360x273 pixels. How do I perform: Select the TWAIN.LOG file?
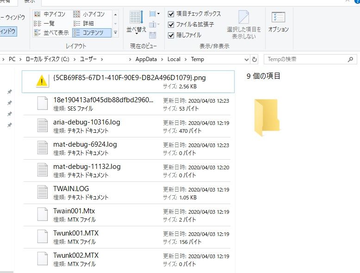point(71,189)
